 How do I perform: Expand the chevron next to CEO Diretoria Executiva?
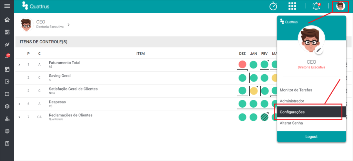click(x=69, y=24)
